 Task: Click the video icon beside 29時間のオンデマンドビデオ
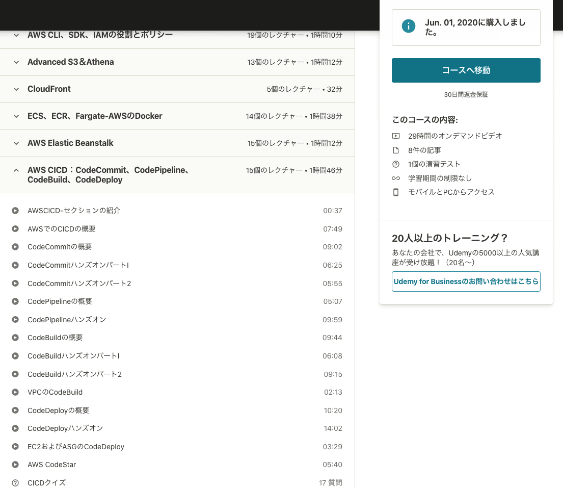point(396,136)
